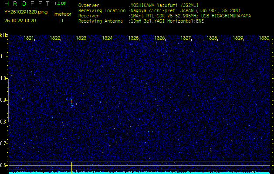Click the 0.6 frequency axis label
This screenshot has height=174, width=274.
[4, 165]
